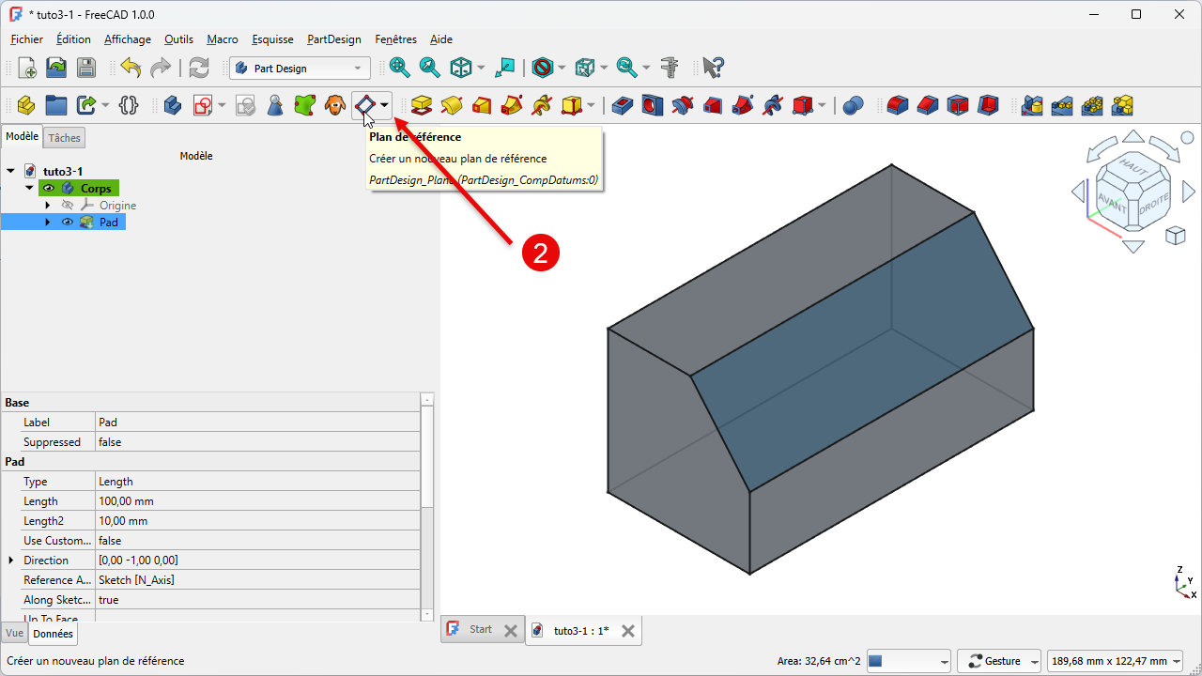Screen dimensions: 1202x676
Task: Select the Pad extrusion tool
Action: pos(421,105)
